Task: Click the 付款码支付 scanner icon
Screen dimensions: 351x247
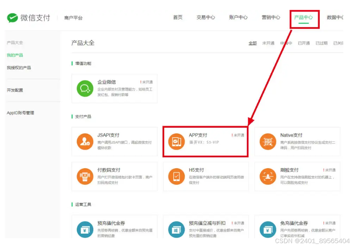Action: point(85,177)
